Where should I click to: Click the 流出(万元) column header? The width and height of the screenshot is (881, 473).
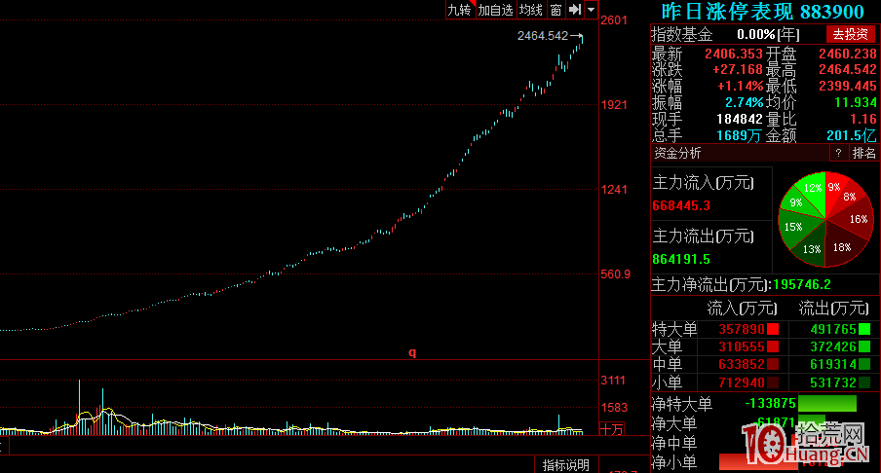(x=834, y=309)
